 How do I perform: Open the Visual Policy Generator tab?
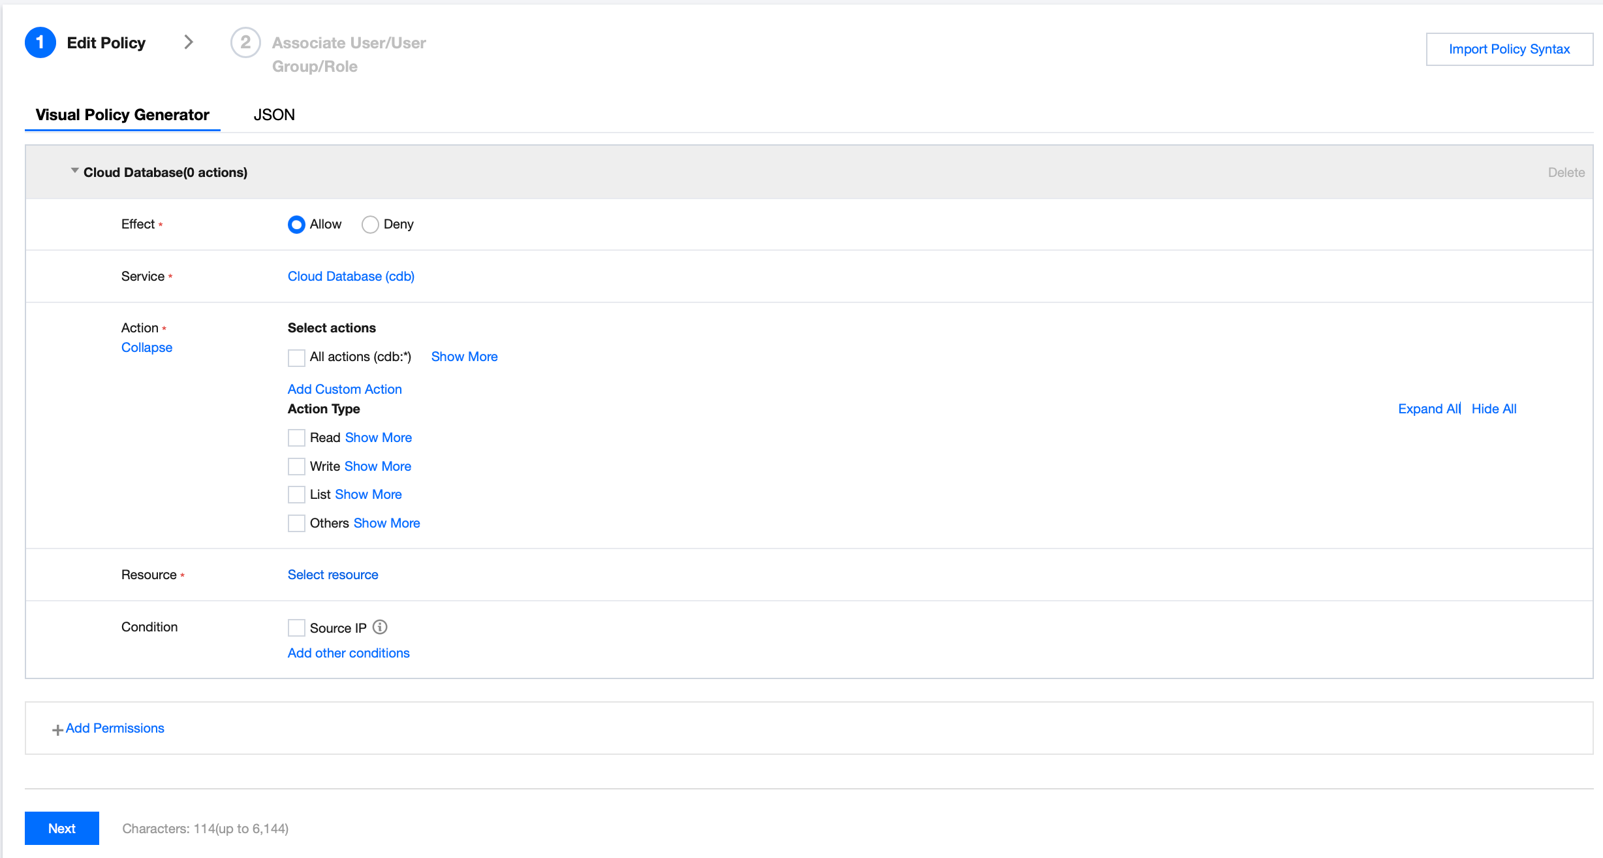pyautogui.click(x=123, y=115)
